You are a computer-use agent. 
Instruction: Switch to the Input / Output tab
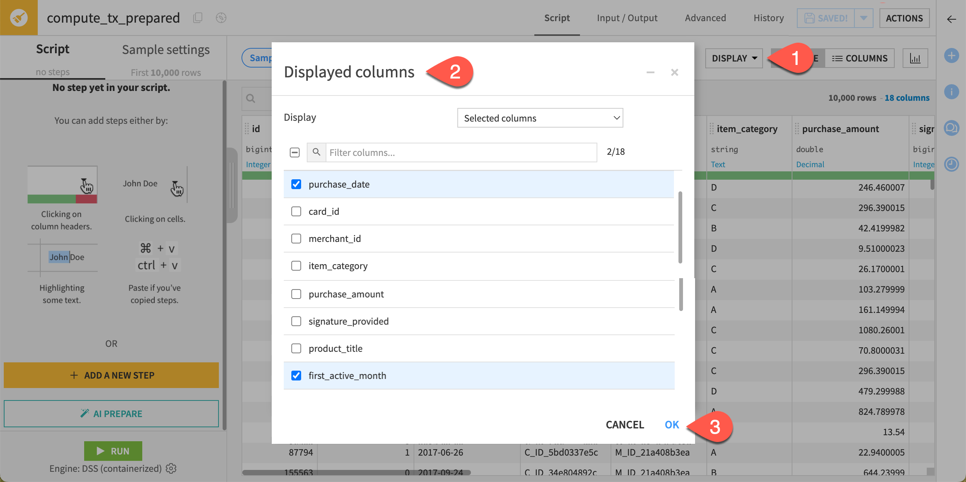(627, 18)
